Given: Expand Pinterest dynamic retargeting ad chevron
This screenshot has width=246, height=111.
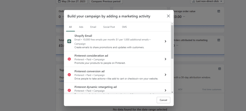Looking at the screenshot, I should pos(165,90).
